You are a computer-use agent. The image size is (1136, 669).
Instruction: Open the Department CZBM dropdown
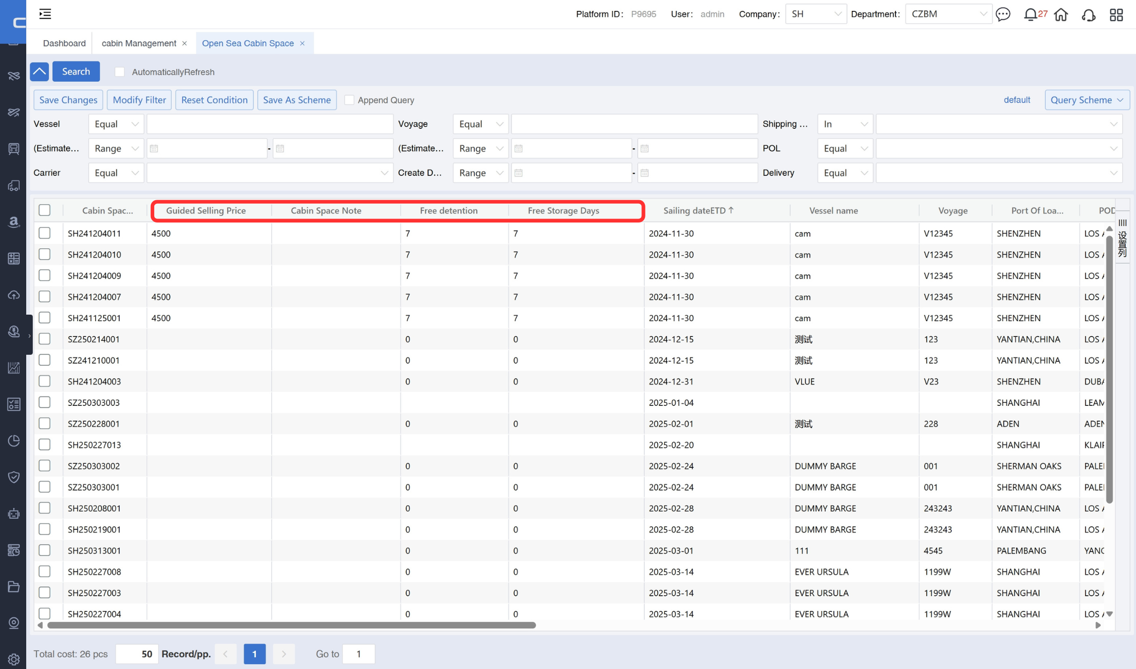[948, 14]
